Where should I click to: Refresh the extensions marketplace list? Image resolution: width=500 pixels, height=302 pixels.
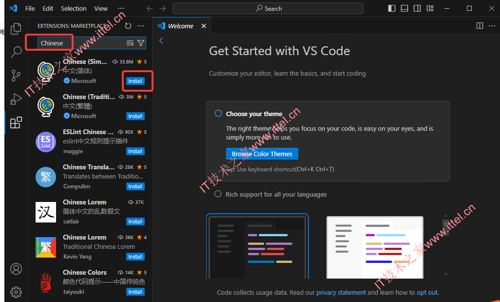click(128, 26)
